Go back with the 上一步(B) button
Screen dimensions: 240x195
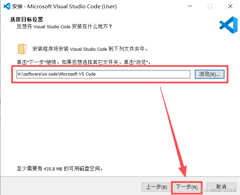point(156,187)
